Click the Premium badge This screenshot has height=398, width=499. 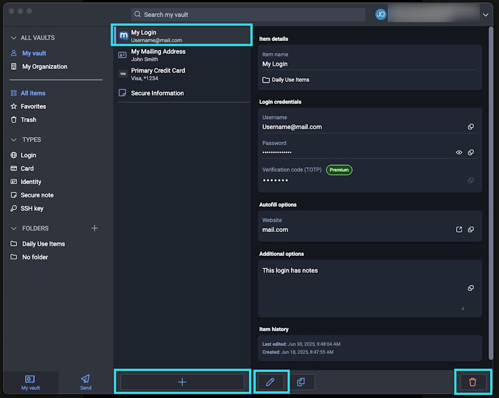(339, 170)
